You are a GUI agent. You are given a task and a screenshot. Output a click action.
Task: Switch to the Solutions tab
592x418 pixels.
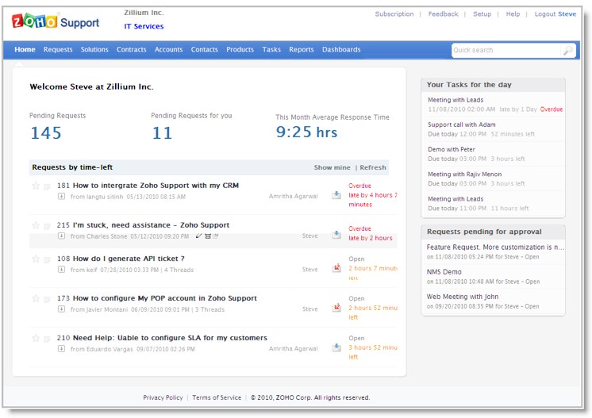pos(94,49)
